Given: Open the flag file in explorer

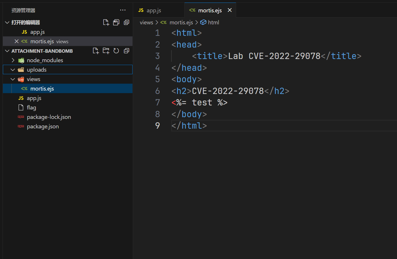Looking at the screenshot, I should coord(31,107).
